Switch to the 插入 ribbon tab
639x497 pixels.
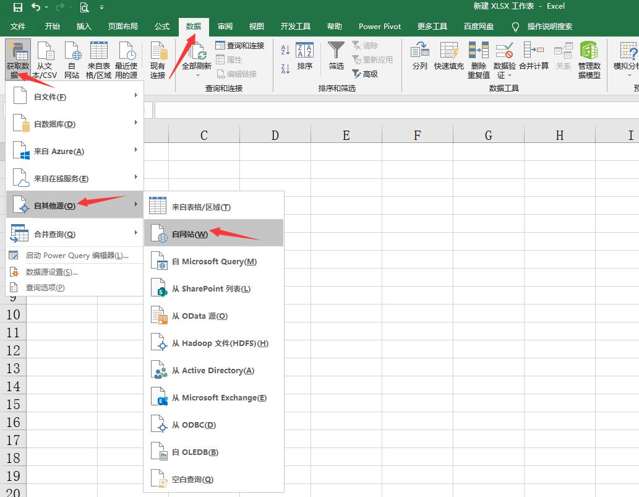pyautogui.click(x=84, y=27)
